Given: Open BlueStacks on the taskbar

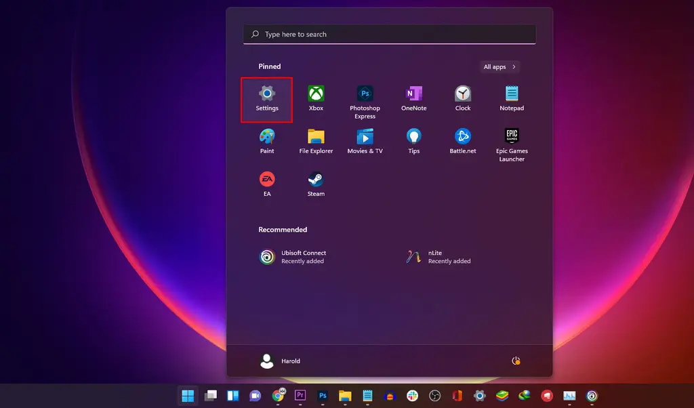Looking at the screenshot, I should [x=502, y=395].
